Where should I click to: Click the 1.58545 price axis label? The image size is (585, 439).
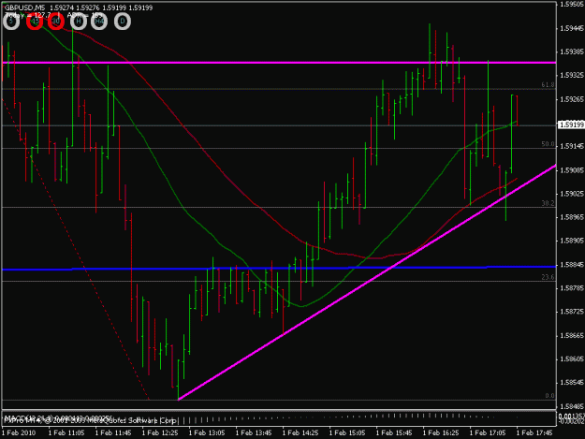pos(572,383)
